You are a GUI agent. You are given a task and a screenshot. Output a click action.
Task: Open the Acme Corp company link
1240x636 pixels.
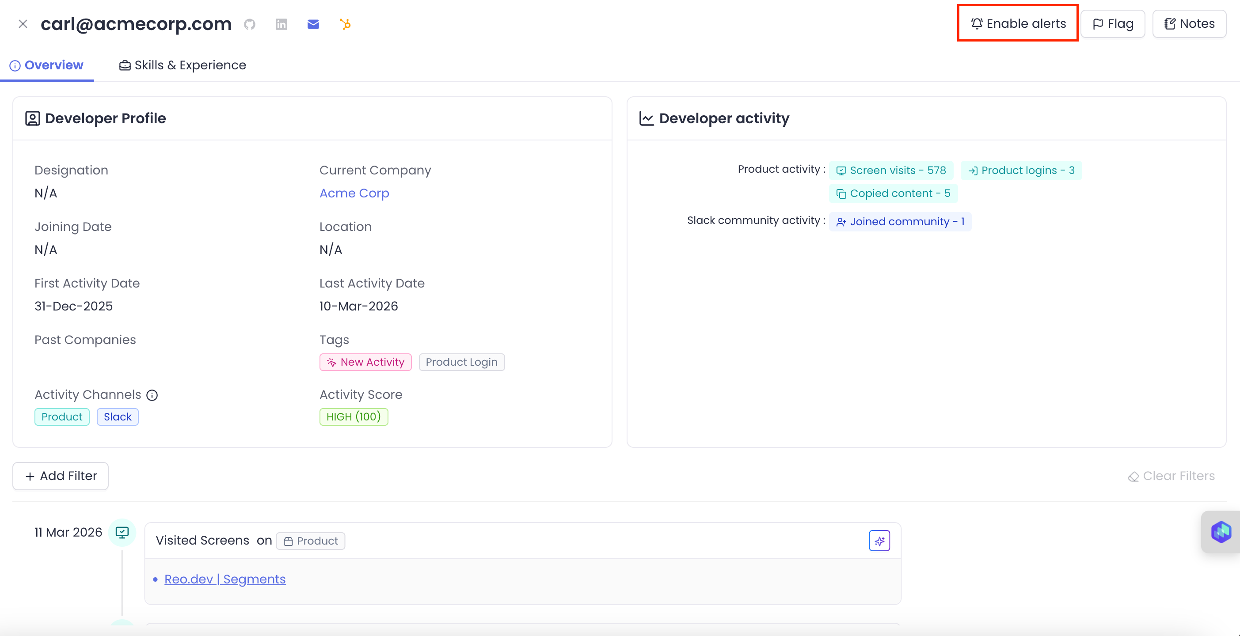pyautogui.click(x=354, y=193)
